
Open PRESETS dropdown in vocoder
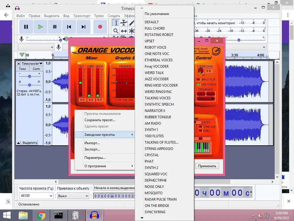[x=206, y=99]
